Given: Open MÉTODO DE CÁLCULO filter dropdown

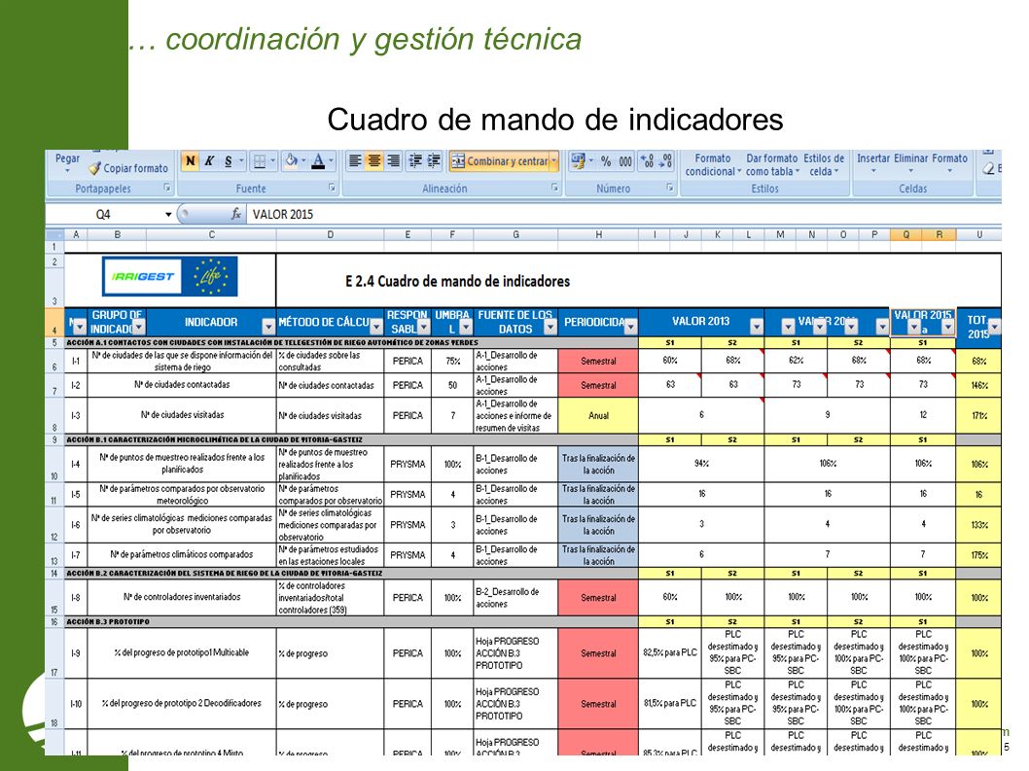Looking at the screenshot, I should [376, 326].
